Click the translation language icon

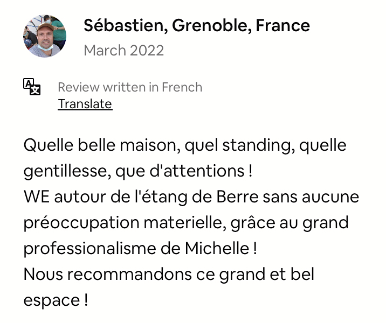click(x=32, y=87)
